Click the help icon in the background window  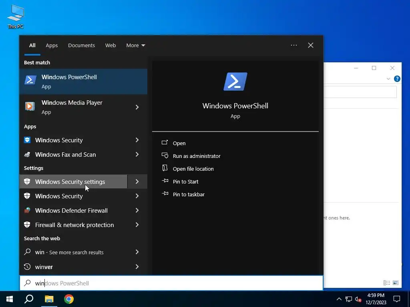397,79
